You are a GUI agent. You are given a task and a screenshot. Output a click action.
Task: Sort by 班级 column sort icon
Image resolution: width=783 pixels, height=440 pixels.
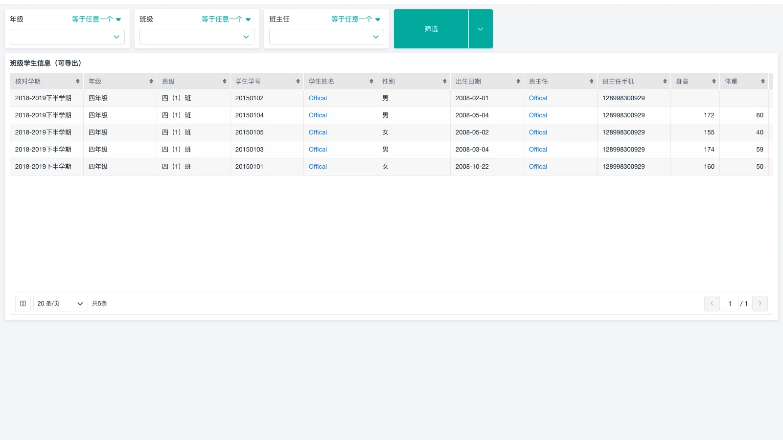point(225,82)
